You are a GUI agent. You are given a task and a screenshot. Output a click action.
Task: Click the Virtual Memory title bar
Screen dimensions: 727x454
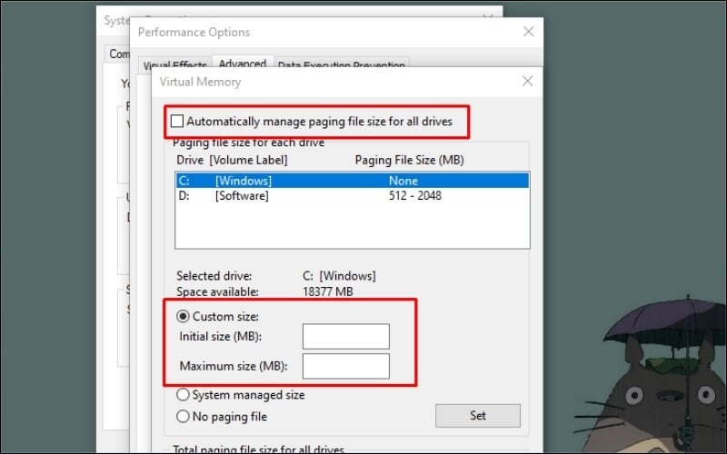pyautogui.click(x=318, y=82)
